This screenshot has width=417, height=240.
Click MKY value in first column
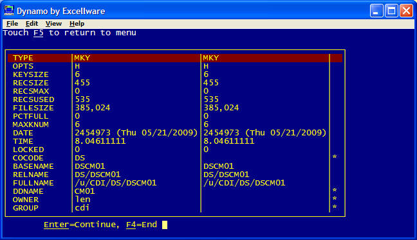[x=82, y=58]
